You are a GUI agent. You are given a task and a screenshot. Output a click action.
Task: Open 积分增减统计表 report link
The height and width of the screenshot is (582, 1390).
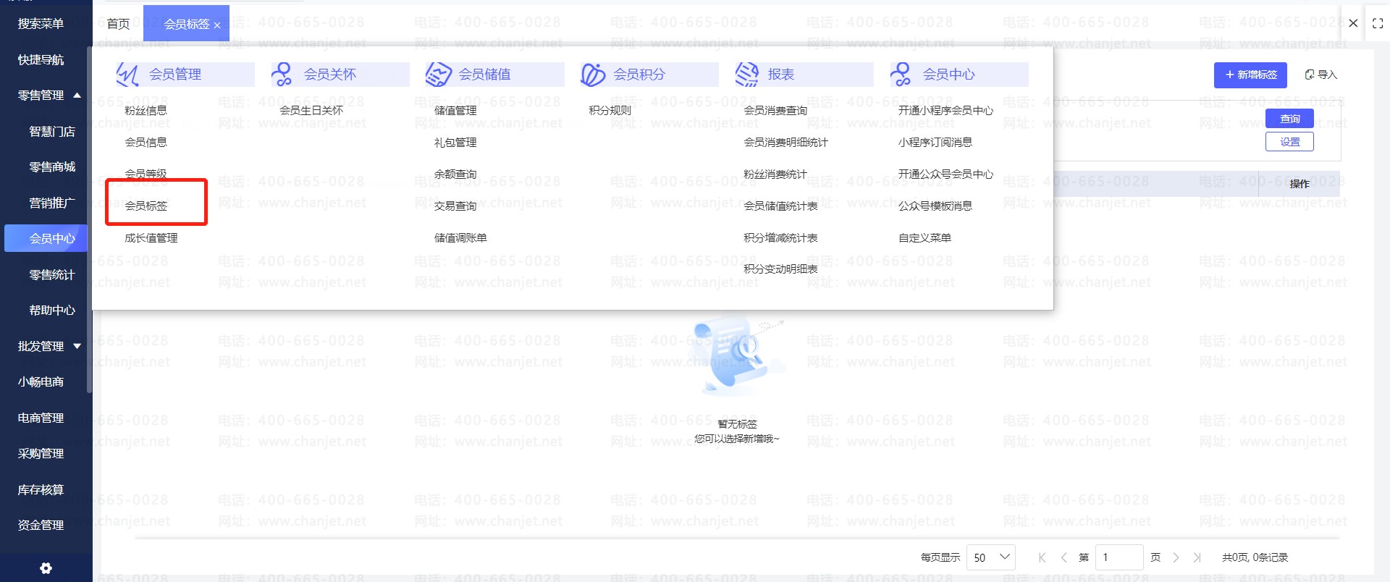780,237
